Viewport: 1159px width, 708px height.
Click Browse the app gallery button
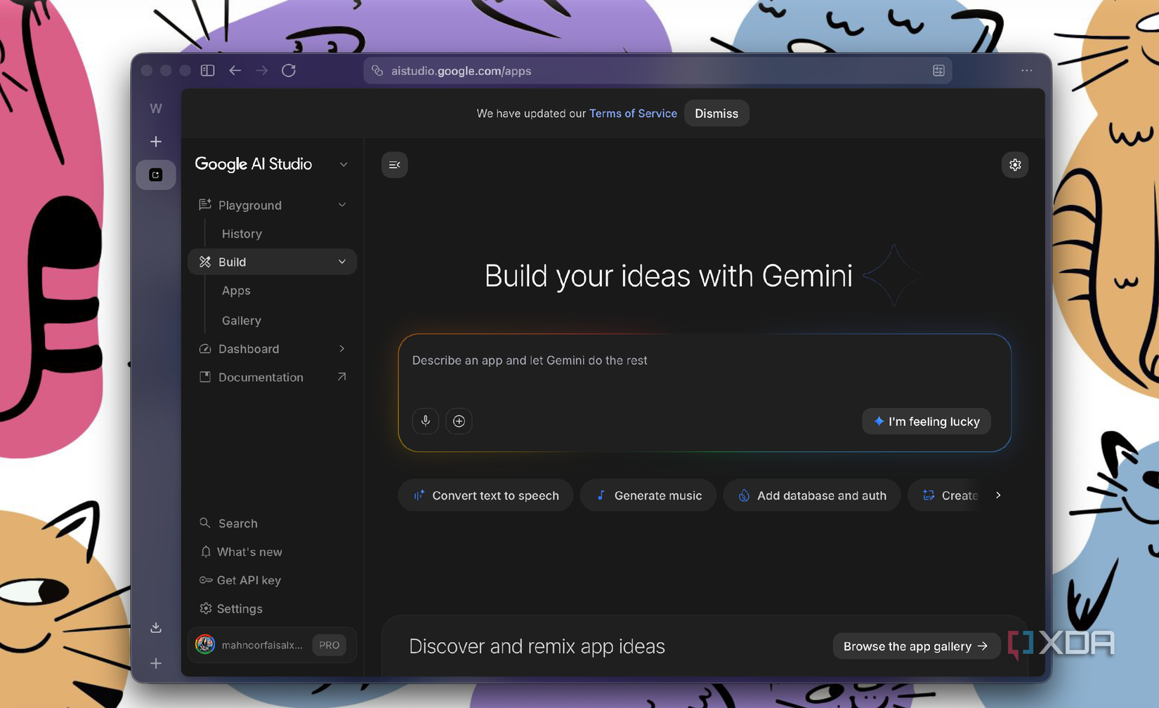(x=916, y=646)
